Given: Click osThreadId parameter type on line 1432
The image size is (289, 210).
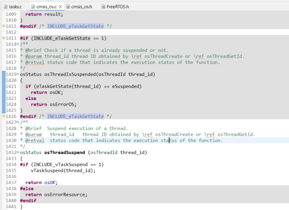Looking at the screenshot, I should [x=104, y=153].
